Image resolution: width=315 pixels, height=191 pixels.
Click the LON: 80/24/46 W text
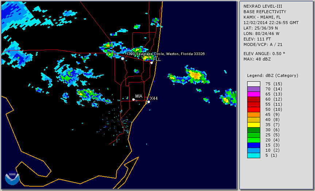tap(261, 34)
